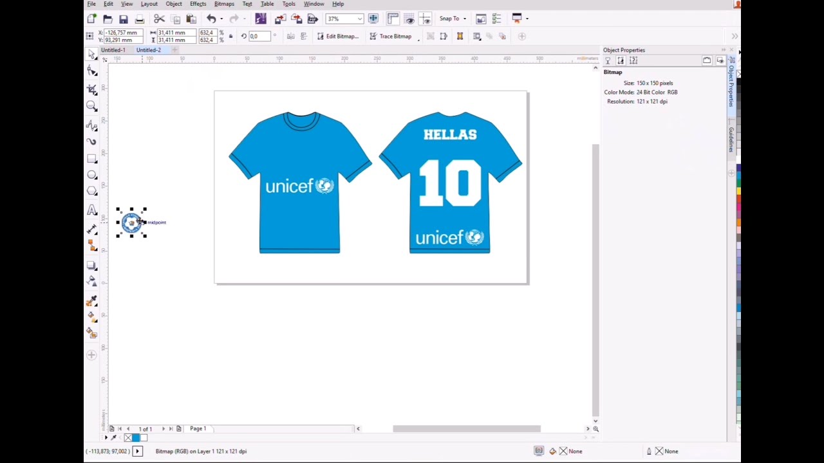The height and width of the screenshot is (463, 824).
Task: Select the Artistic Media tool
Action: pos(91,141)
